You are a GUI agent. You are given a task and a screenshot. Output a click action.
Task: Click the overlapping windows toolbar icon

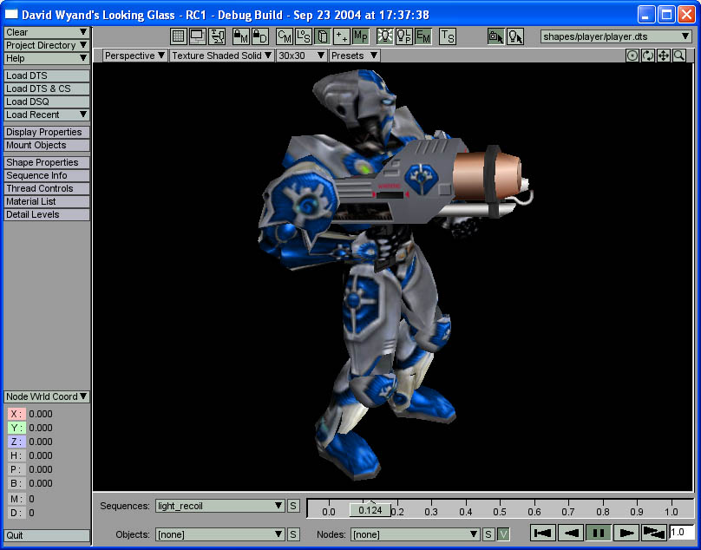(198, 36)
